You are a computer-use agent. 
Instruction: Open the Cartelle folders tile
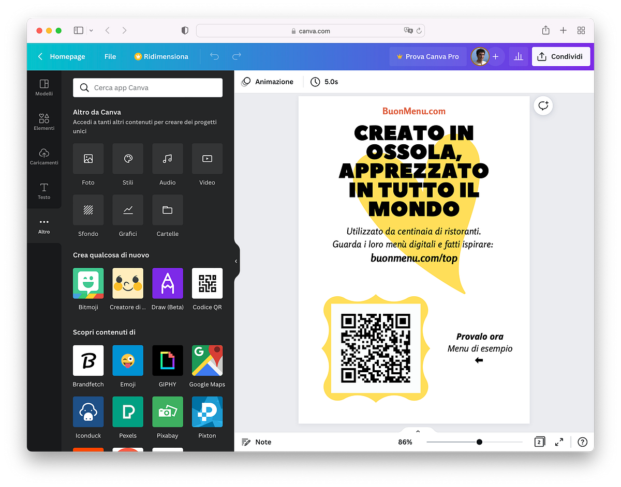click(168, 210)
